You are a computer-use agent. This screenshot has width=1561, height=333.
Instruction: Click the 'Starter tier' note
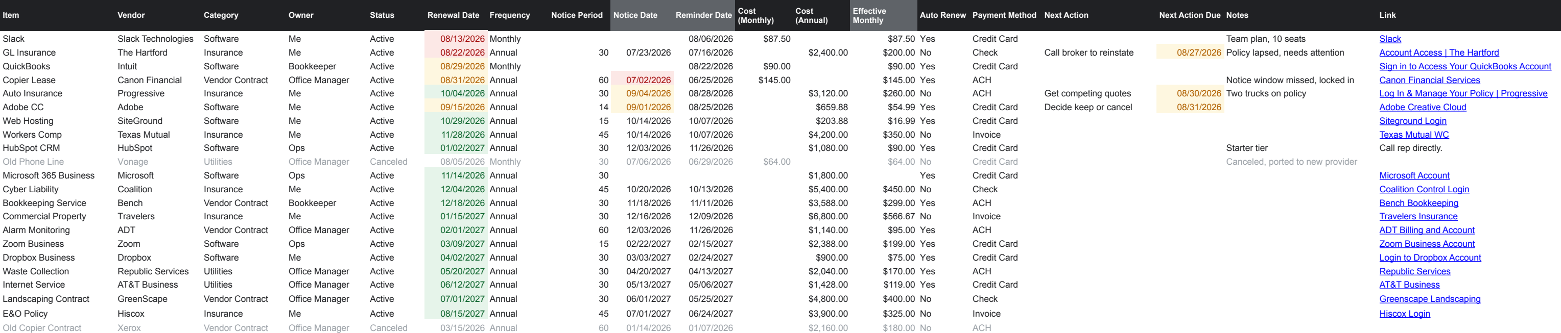pyautogui.click(x=1246, y=148)
